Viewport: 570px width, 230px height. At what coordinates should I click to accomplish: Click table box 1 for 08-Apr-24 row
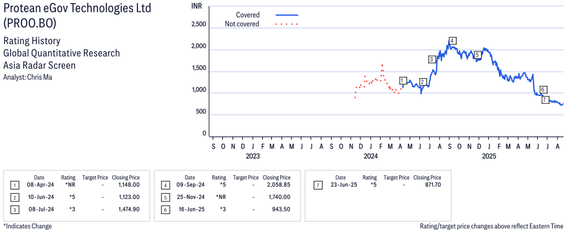click(x=14, y=186)
